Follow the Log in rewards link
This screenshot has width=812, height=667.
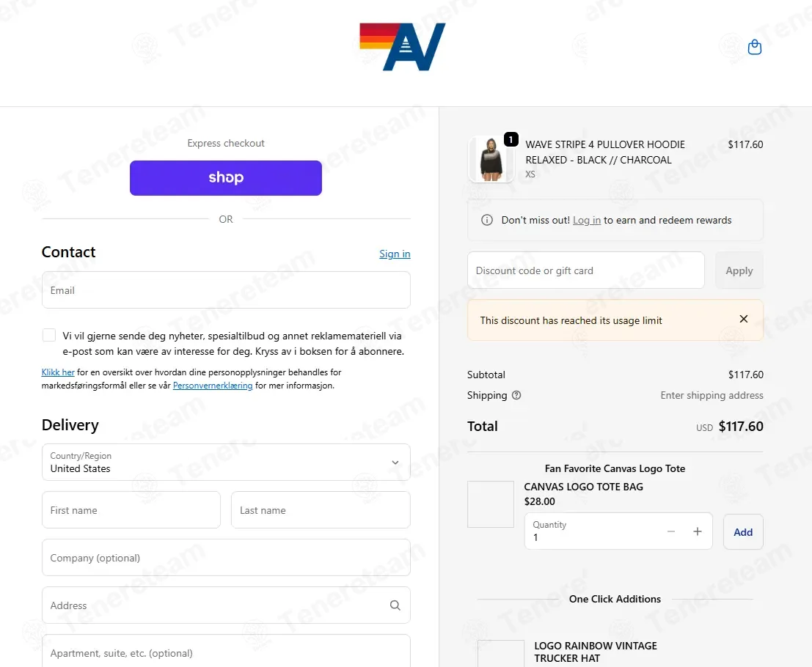[587, 221]
